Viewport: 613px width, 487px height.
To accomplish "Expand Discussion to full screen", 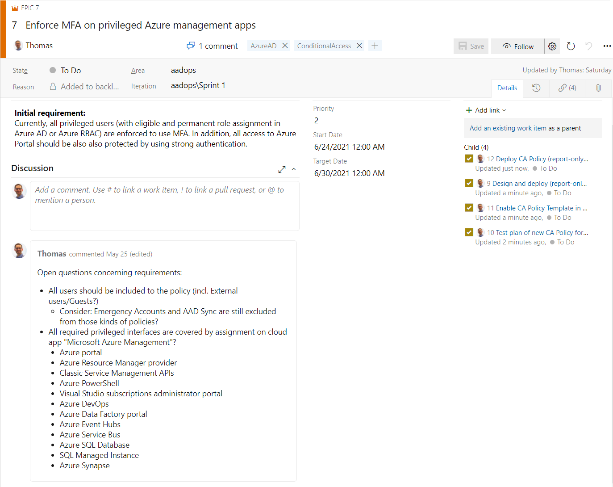I will click(282, 169).
